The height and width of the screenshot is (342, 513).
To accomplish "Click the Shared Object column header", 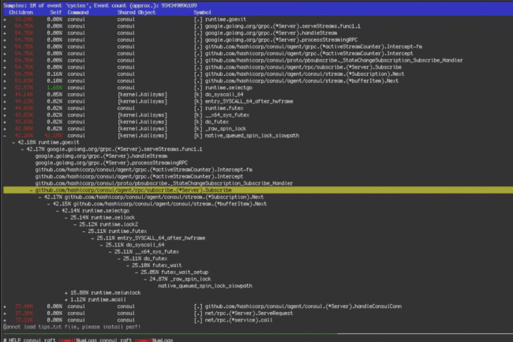I will click(x=137, y=13).
